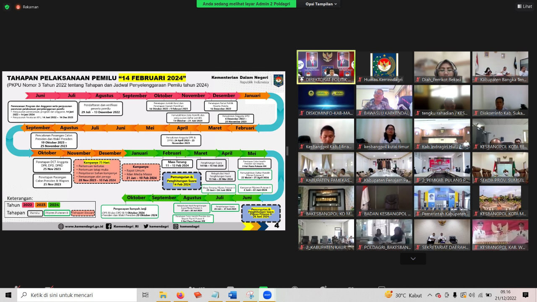Click the green encryption shield icon
Viewport: 537px width, 302px height.
coord(7,7)
